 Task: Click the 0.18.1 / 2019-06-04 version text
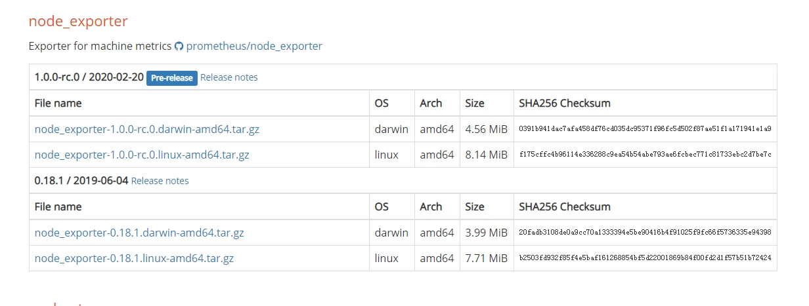tap(81, 180)
